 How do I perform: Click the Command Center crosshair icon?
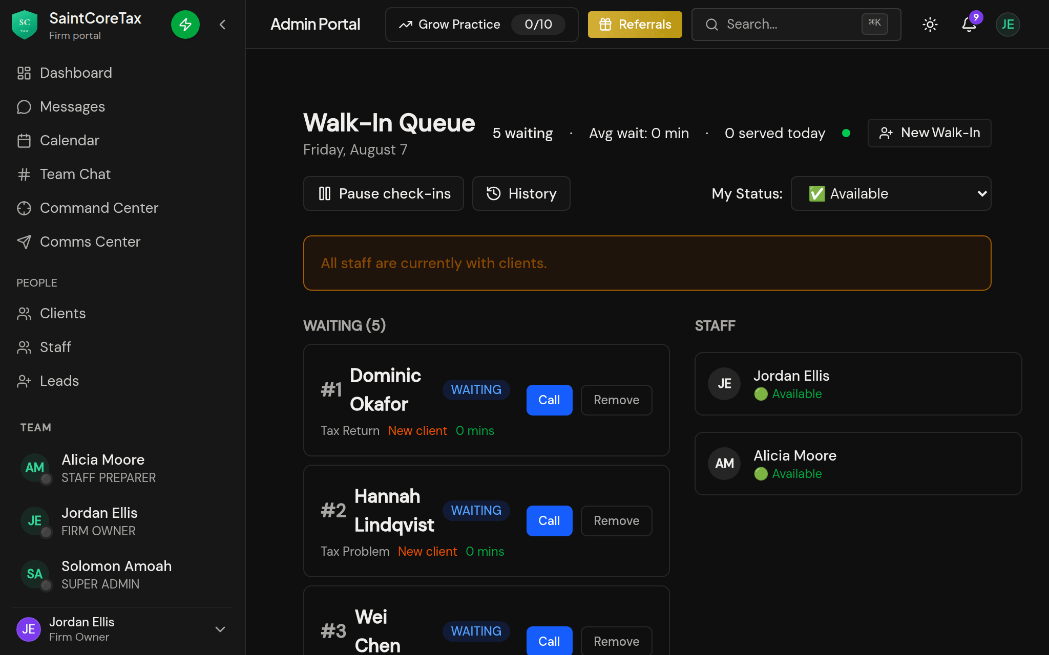24,208
